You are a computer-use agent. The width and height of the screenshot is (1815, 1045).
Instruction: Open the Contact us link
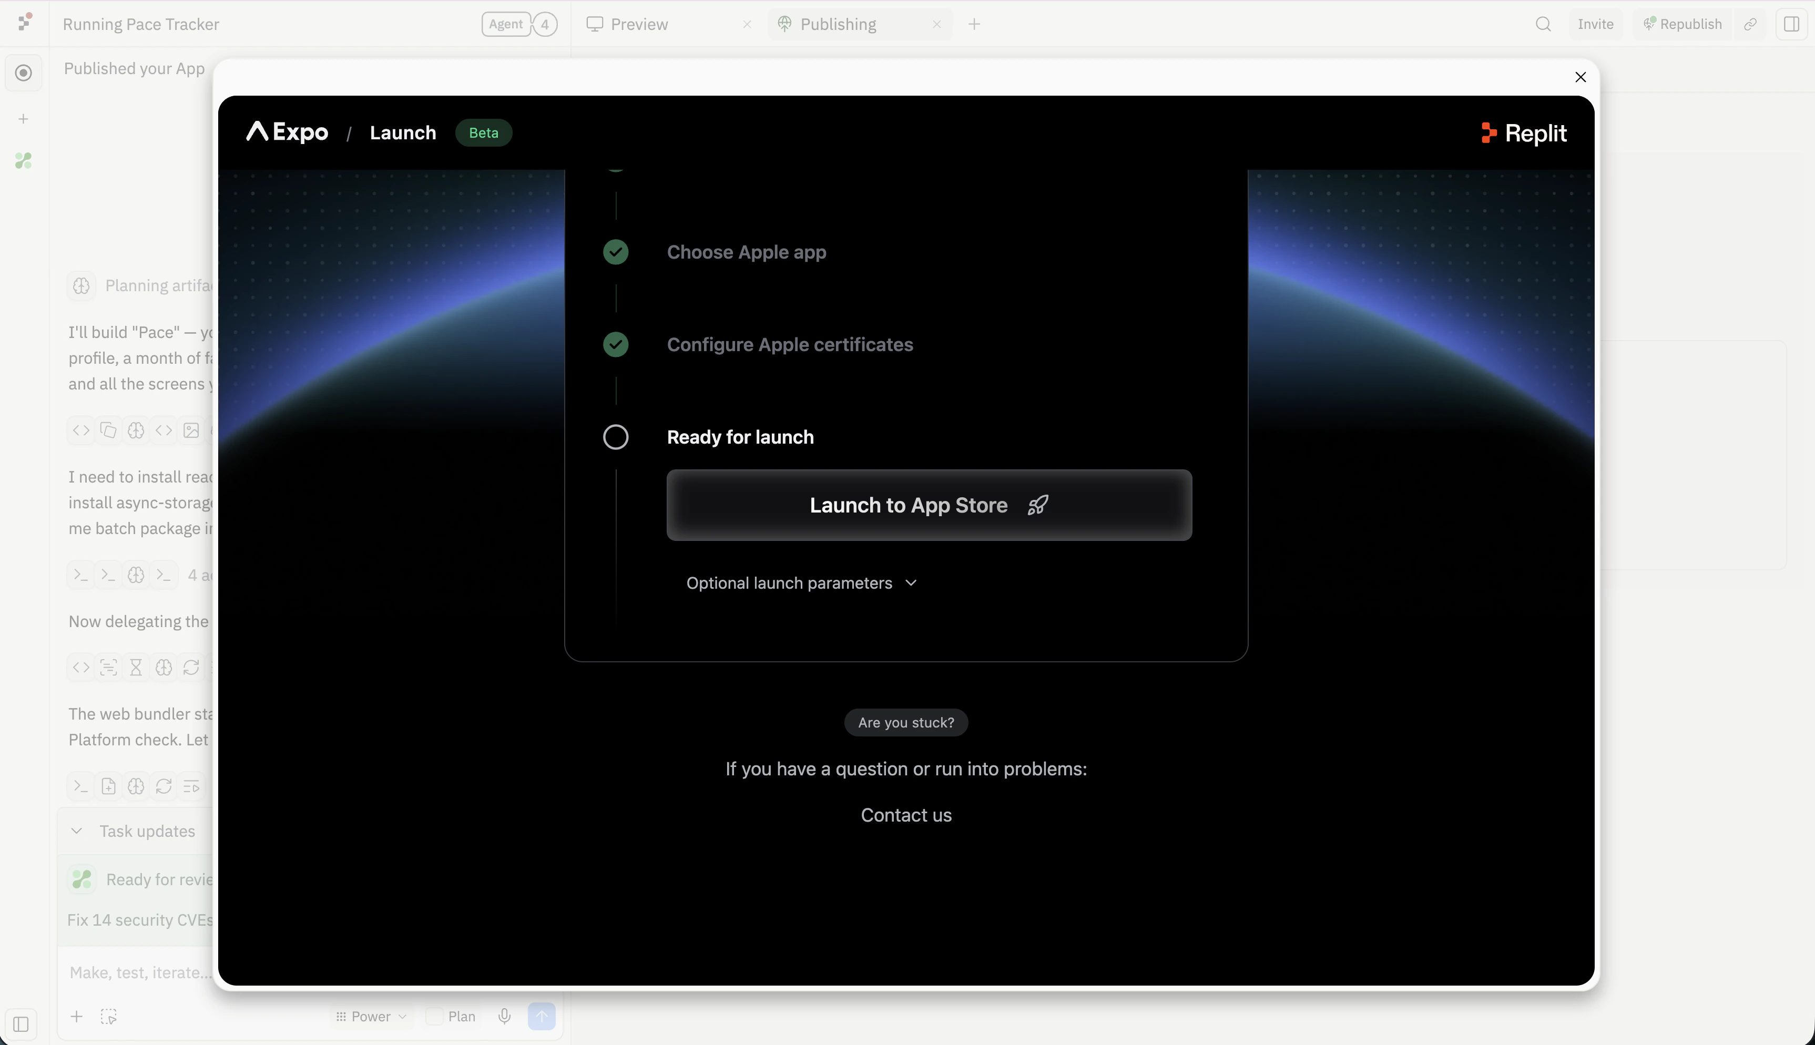pyautogui.click(x=906, y=815)
